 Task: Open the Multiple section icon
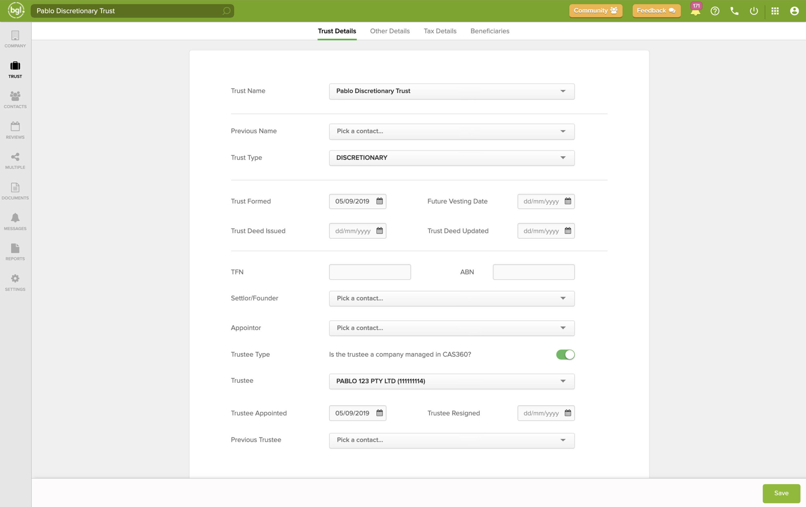(x=15, y=160)
